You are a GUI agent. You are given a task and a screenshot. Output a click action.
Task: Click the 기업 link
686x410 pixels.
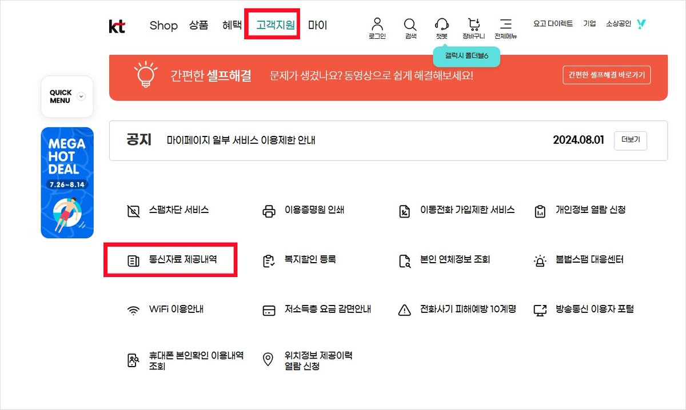point(589,23)
